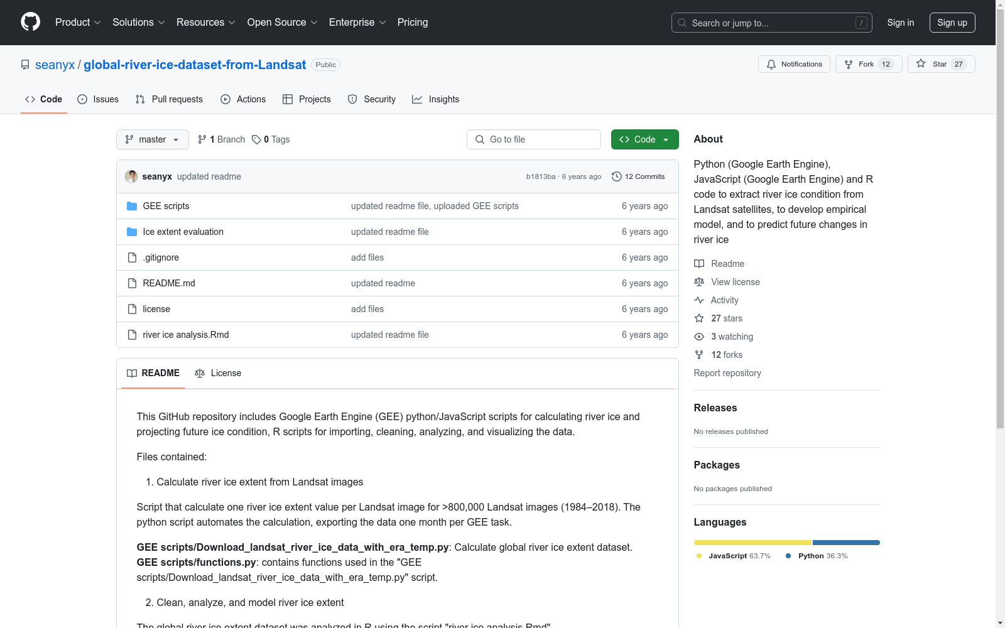The width and height of the screenshot is (1005, 628).
Task: Open the Pricing link
Action: [413, 23]
